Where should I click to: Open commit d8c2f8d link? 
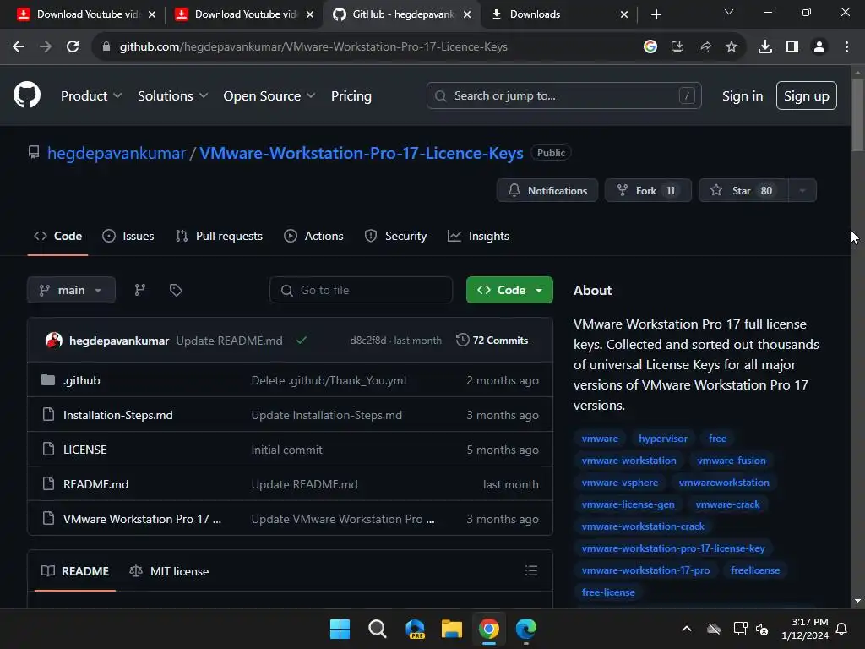(x=367, y=341)
